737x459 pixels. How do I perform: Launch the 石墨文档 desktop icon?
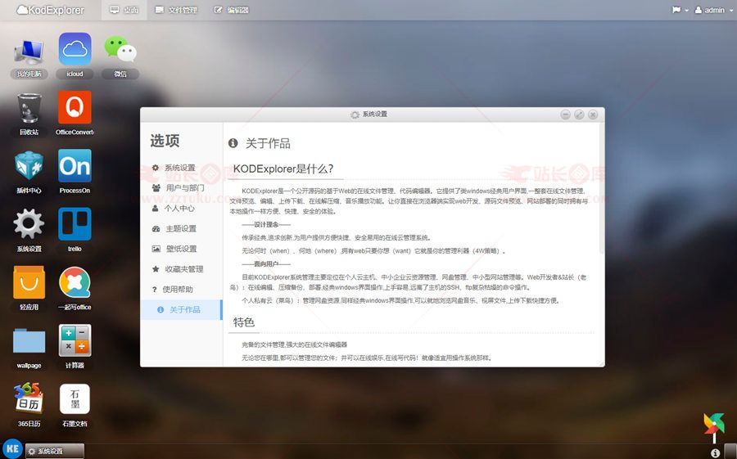pos(75,406)
